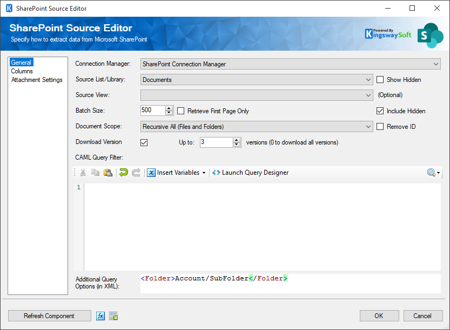Open the Document Scope dropdown

click(257, 127)
